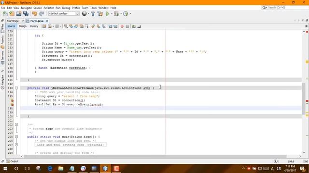Image resolution: width=309 pixels, height=173 pixels.
Task: Switch to the Start Page tab
Action: click(x=13, y=21)
